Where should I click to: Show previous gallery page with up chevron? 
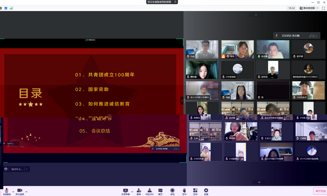[x=256, y=15]
